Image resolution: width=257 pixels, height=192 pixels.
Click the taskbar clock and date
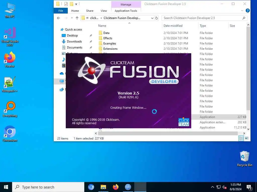[x=235, y=187]
